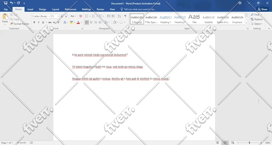
Task: Toggle Bold formatting
Action: [x=34, y=22]
